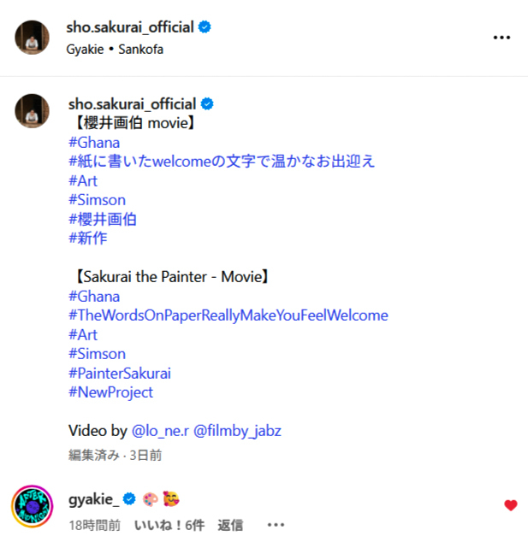This screenshot has width=528, height=554.
Task: Open the gyakie_ username link
Action: tap(94, 499)
